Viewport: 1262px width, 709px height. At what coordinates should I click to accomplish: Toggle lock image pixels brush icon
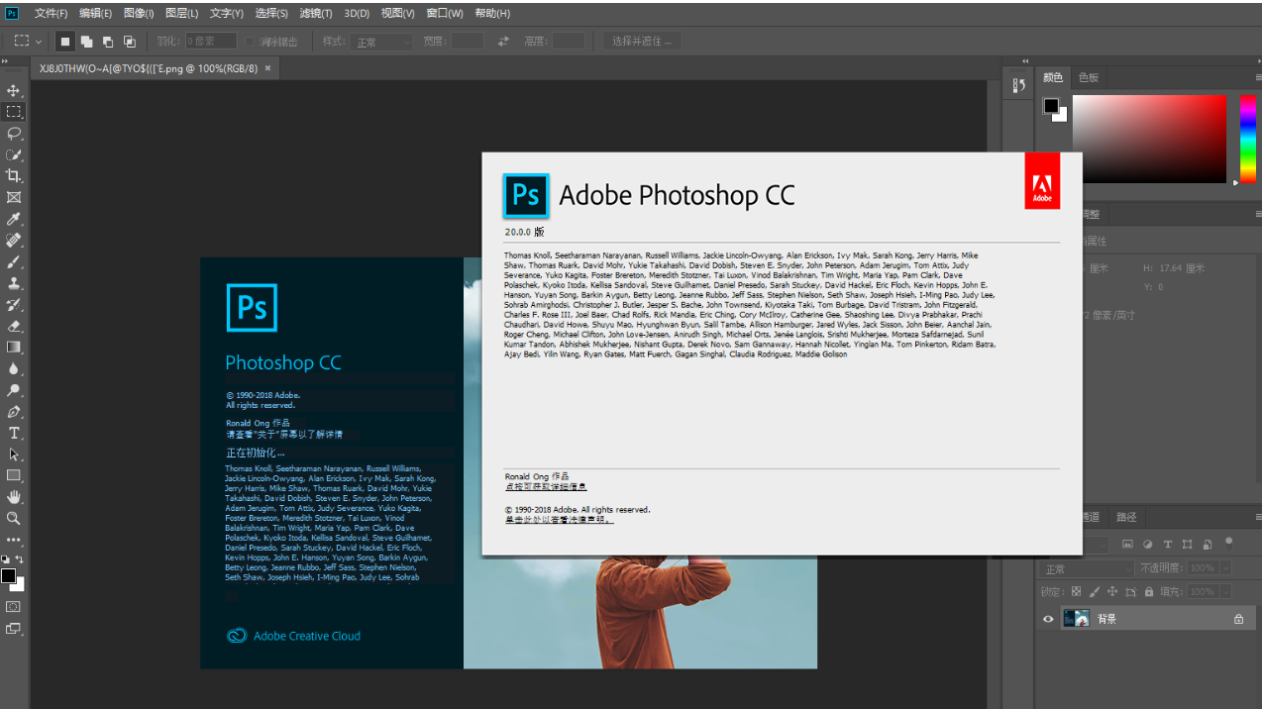tap(1095, 591)
